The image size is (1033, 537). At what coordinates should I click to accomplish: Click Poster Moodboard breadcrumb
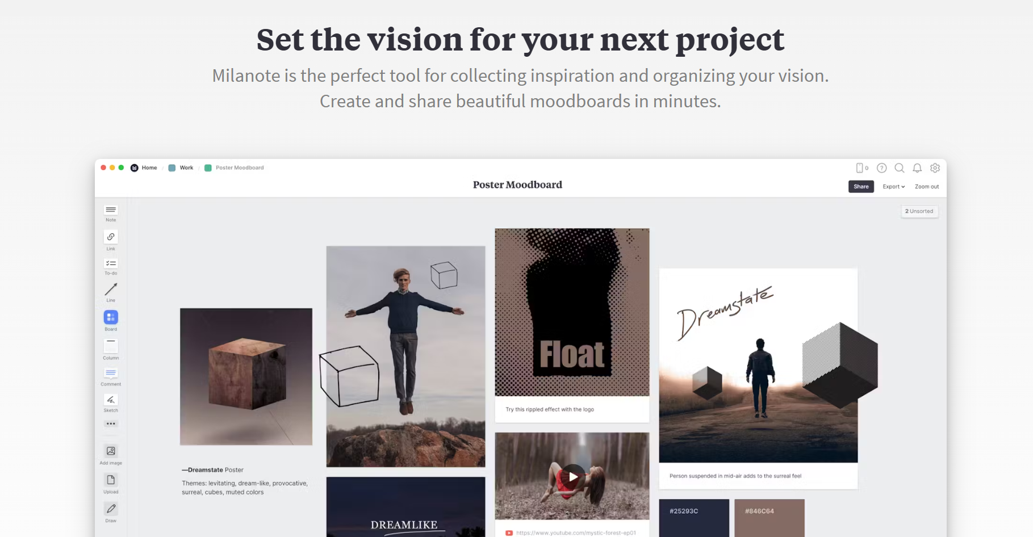240,168
